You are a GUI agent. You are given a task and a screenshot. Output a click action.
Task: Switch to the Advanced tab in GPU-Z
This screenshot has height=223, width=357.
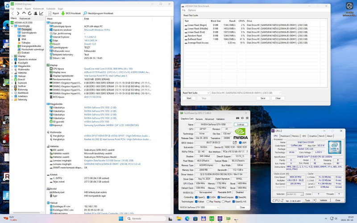pyautogui.click(x=209, y=119)
